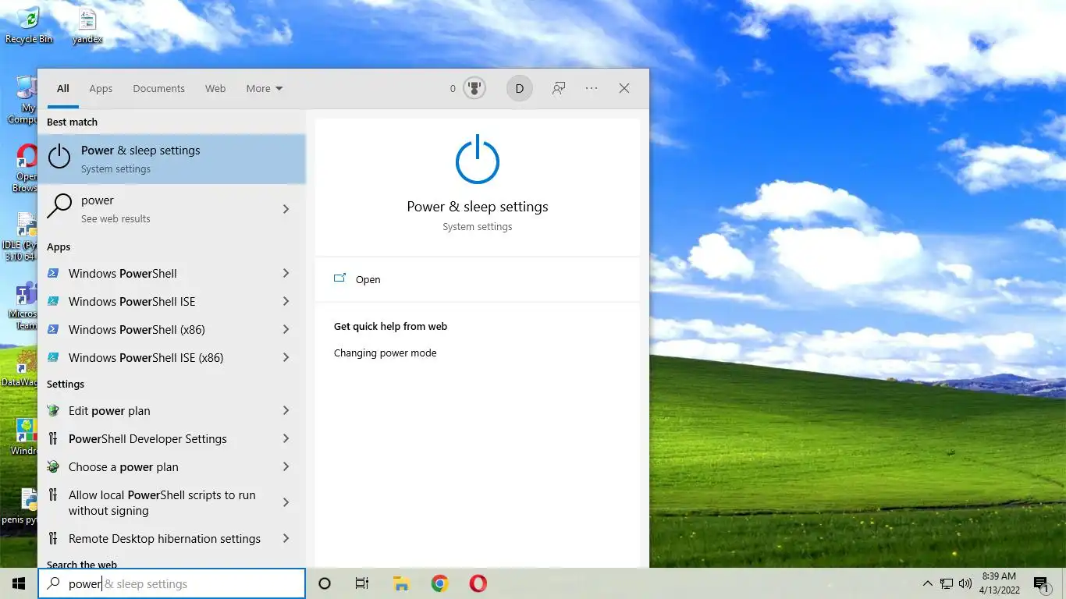Expand Choose a power plan arrow
The height and width of the screenshot is (599, 1066).
click(286, 466)
